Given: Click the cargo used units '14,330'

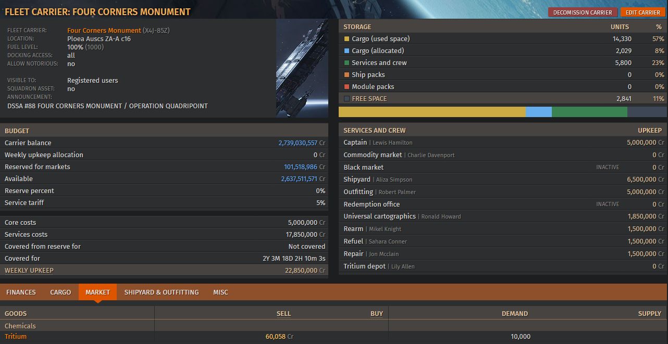Looking at the screenshot, I should (622, 39).
